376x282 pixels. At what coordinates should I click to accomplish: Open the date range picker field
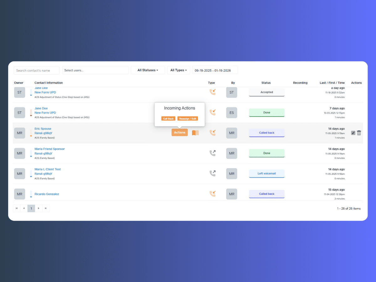(215, 70)
